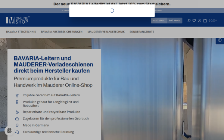Open the fingerprint cookie settings icon
Screen dimensions: 224x140
tap(9, 131)
